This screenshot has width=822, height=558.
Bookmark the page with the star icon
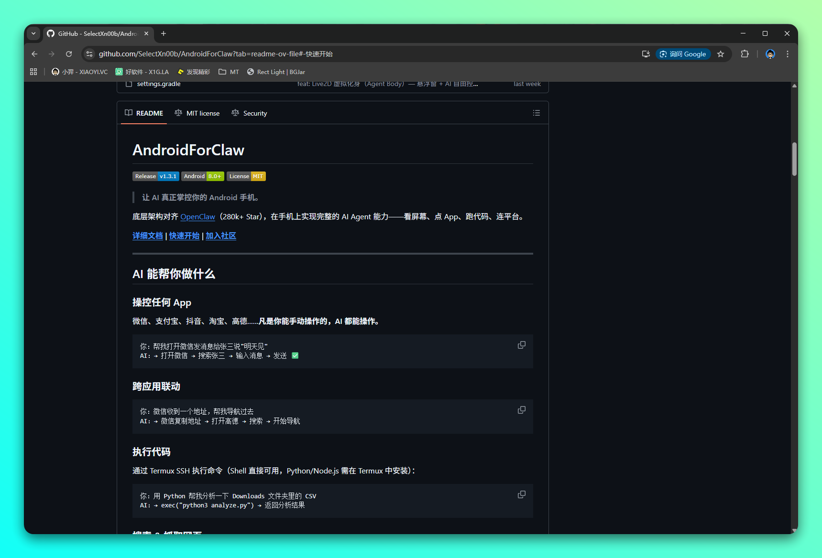pyautogui.click(x=721, y=54)
